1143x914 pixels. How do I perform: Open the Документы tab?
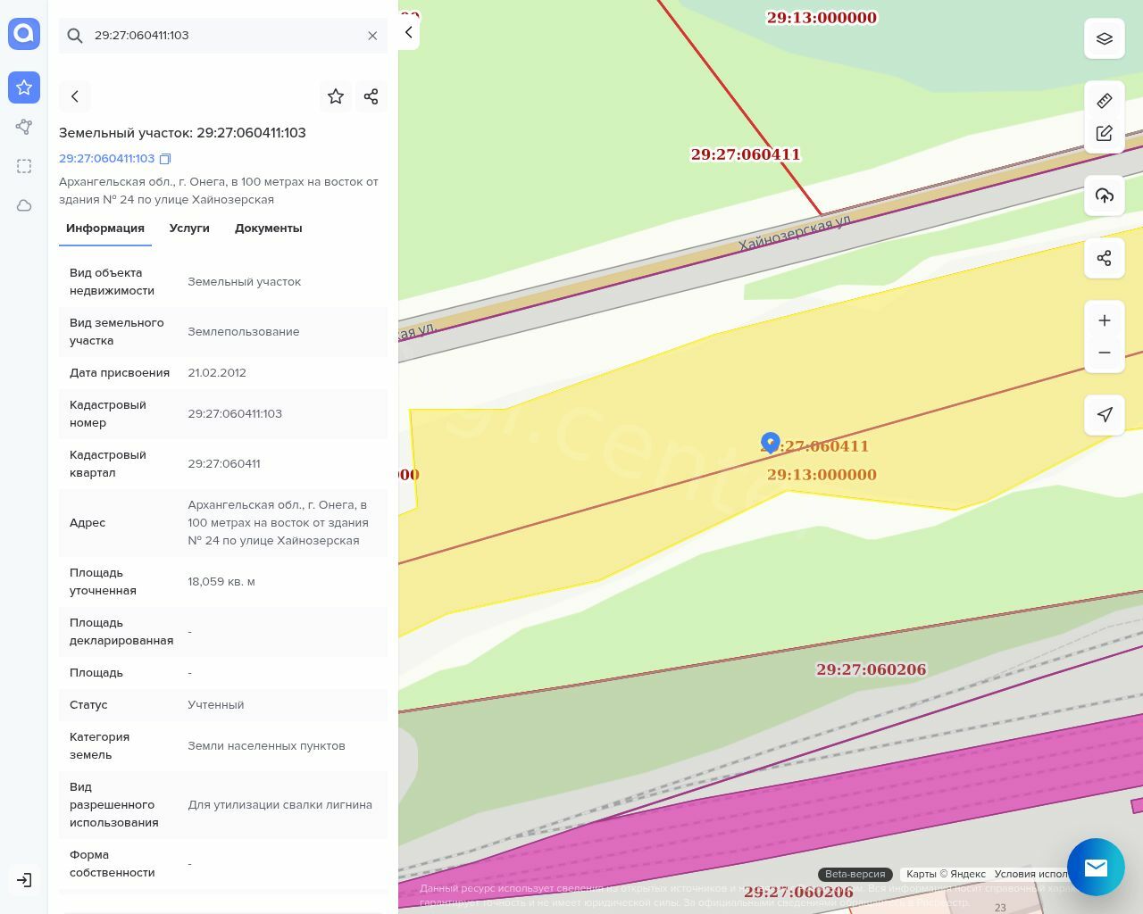click(x=268, y=228)
